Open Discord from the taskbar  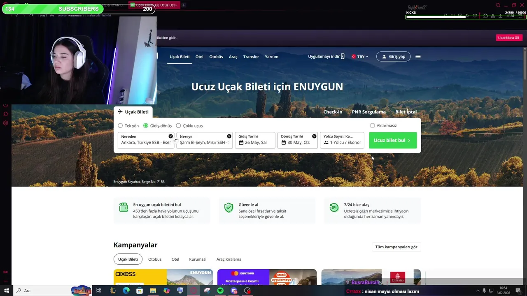(234, 291)
